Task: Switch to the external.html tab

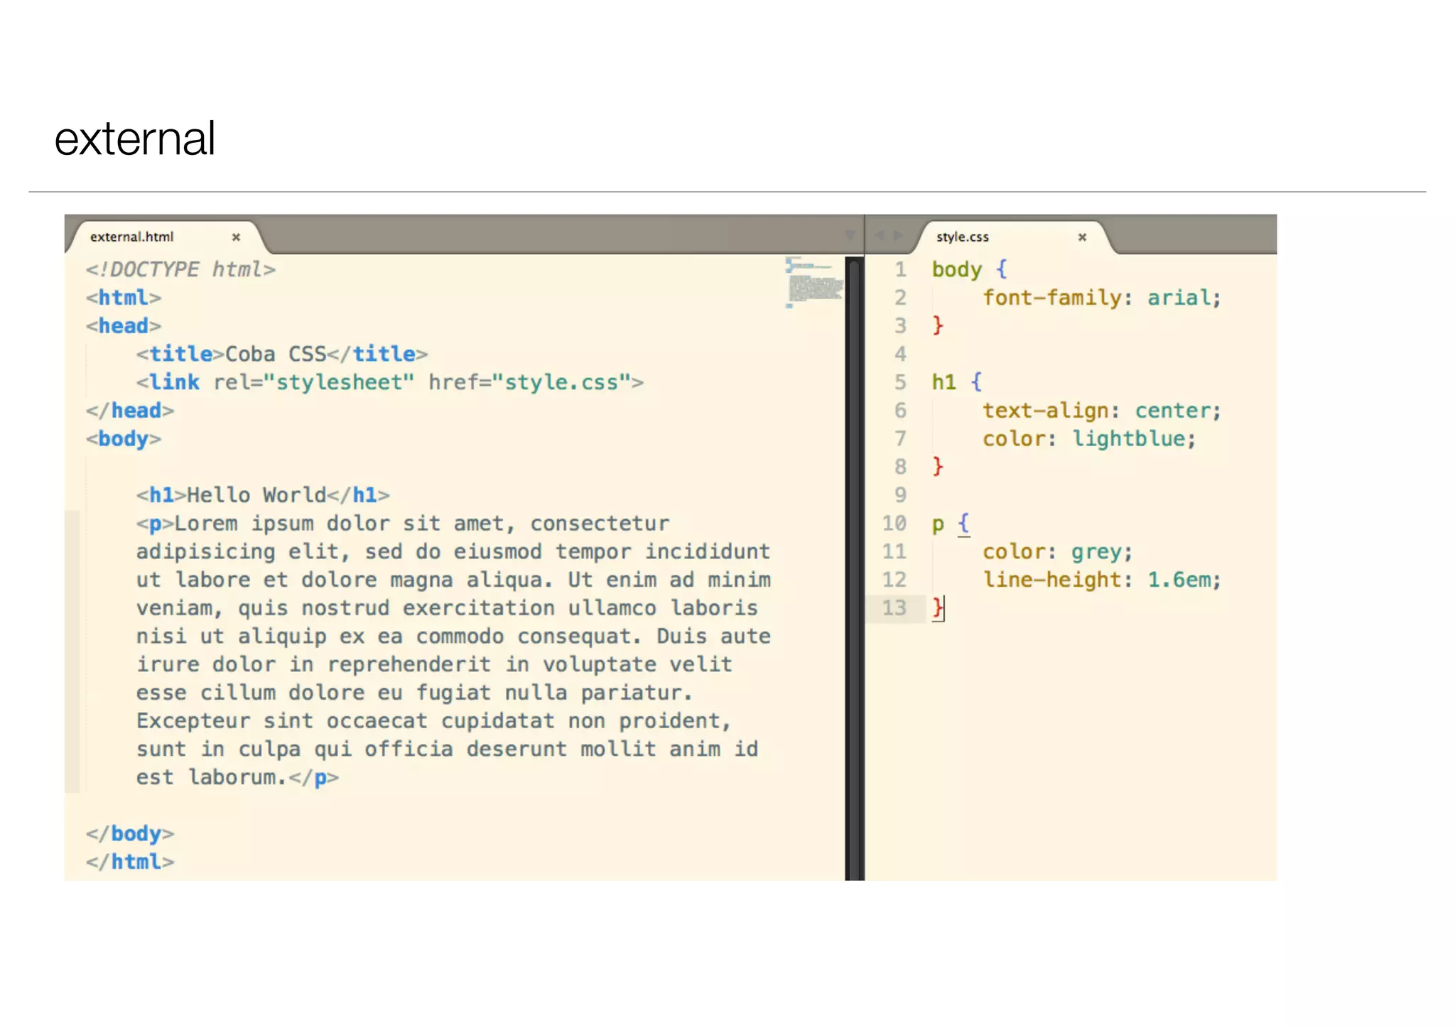Action: click(x=132, y=237)
